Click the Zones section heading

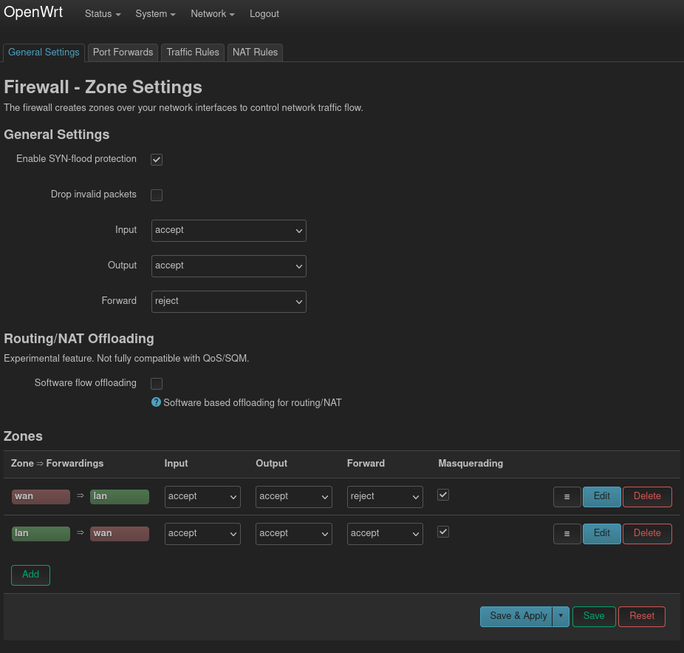[23, 436]
